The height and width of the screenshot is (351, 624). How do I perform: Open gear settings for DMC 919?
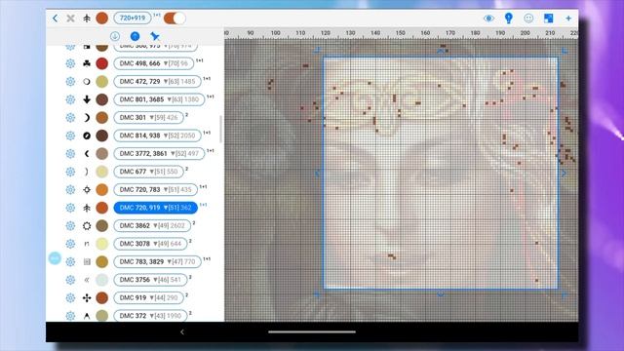pyautogui.click(x=70, y=297)
